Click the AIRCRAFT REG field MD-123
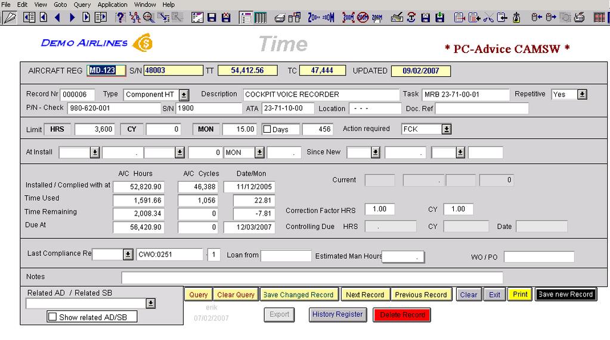610x340 pixels. pyautogui.click(x=106, y=70)
